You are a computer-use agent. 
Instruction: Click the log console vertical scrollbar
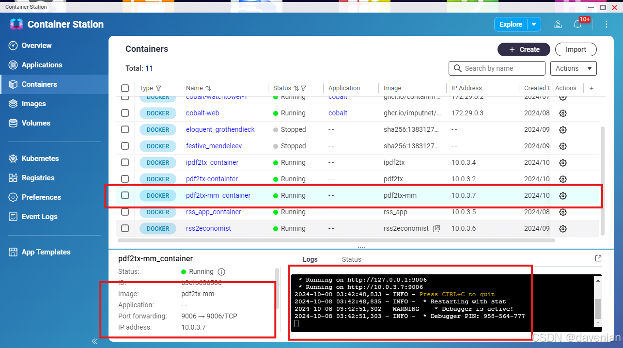(598, 308)
